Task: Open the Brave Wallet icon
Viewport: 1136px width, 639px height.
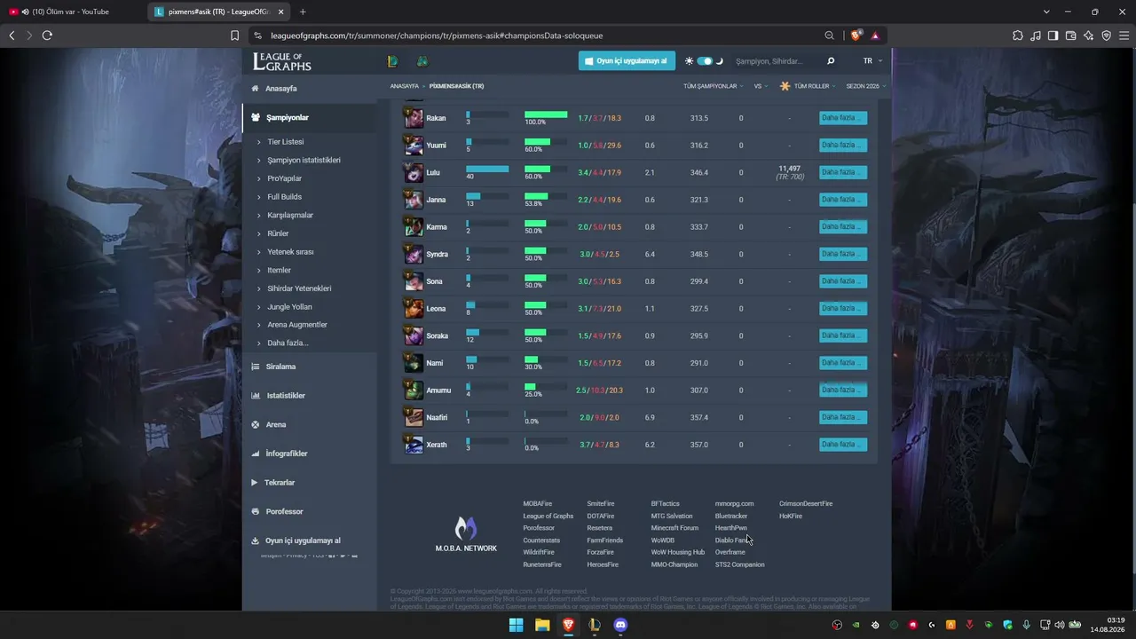Action: pyautogui.click(x=1071, y=35)
